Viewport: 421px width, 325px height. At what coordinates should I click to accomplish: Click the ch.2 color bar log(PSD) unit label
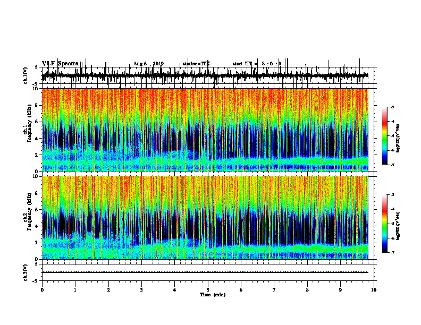click(398, 226)
